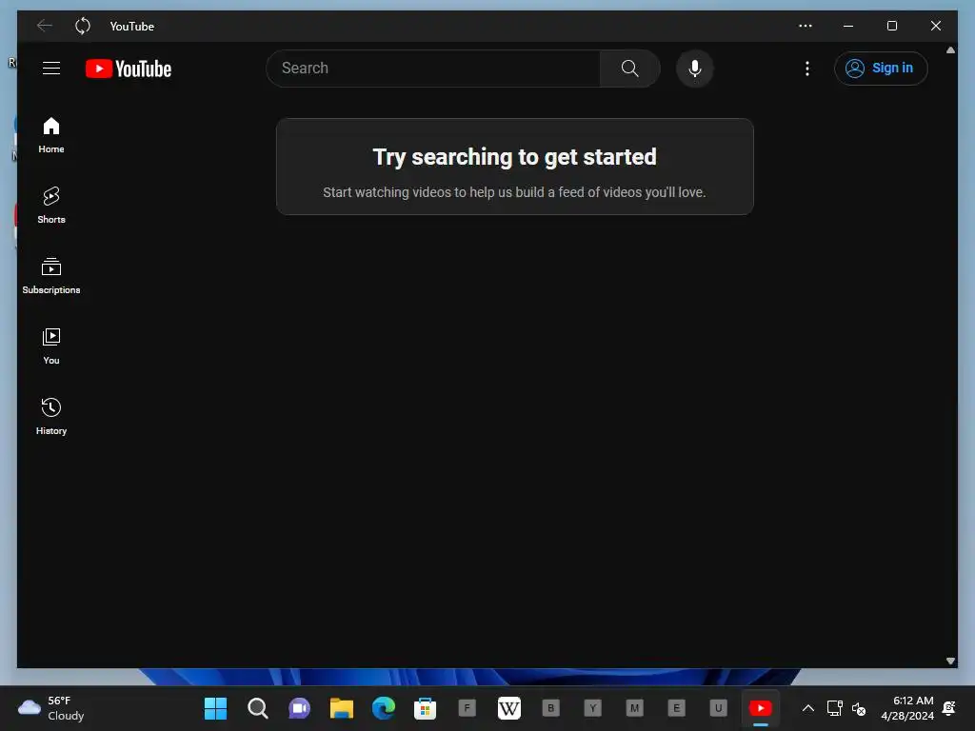This screenshot has height=731, width=975.
Task: Open the network status tray icon
Action: point(834,708)
